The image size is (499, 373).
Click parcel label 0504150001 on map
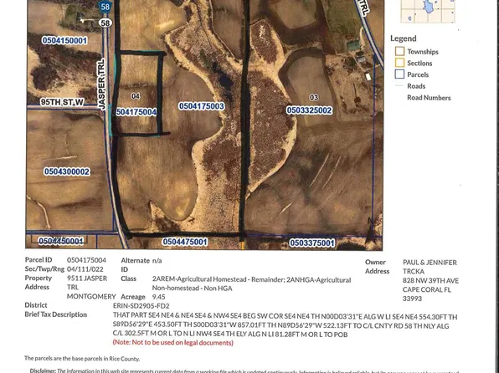pyautogui.click(x=64, y=40)
